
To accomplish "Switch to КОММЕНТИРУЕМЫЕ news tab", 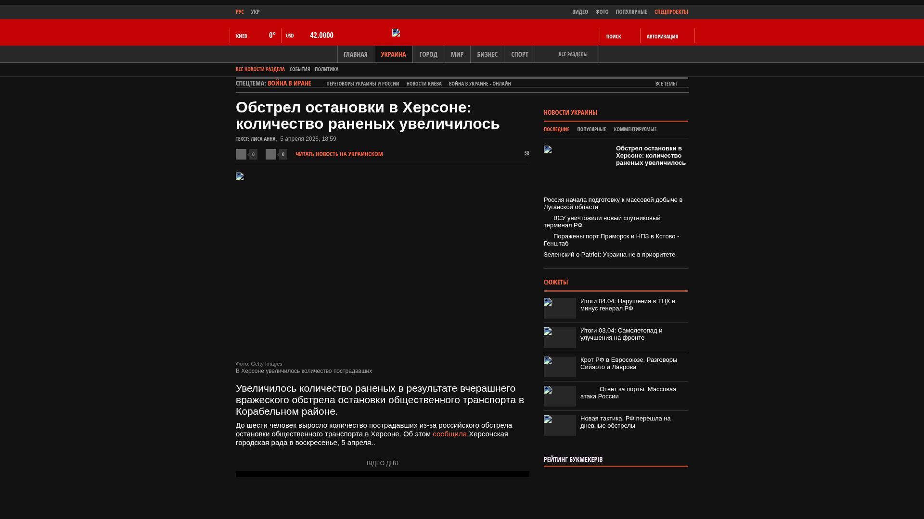I will point(635,129).
